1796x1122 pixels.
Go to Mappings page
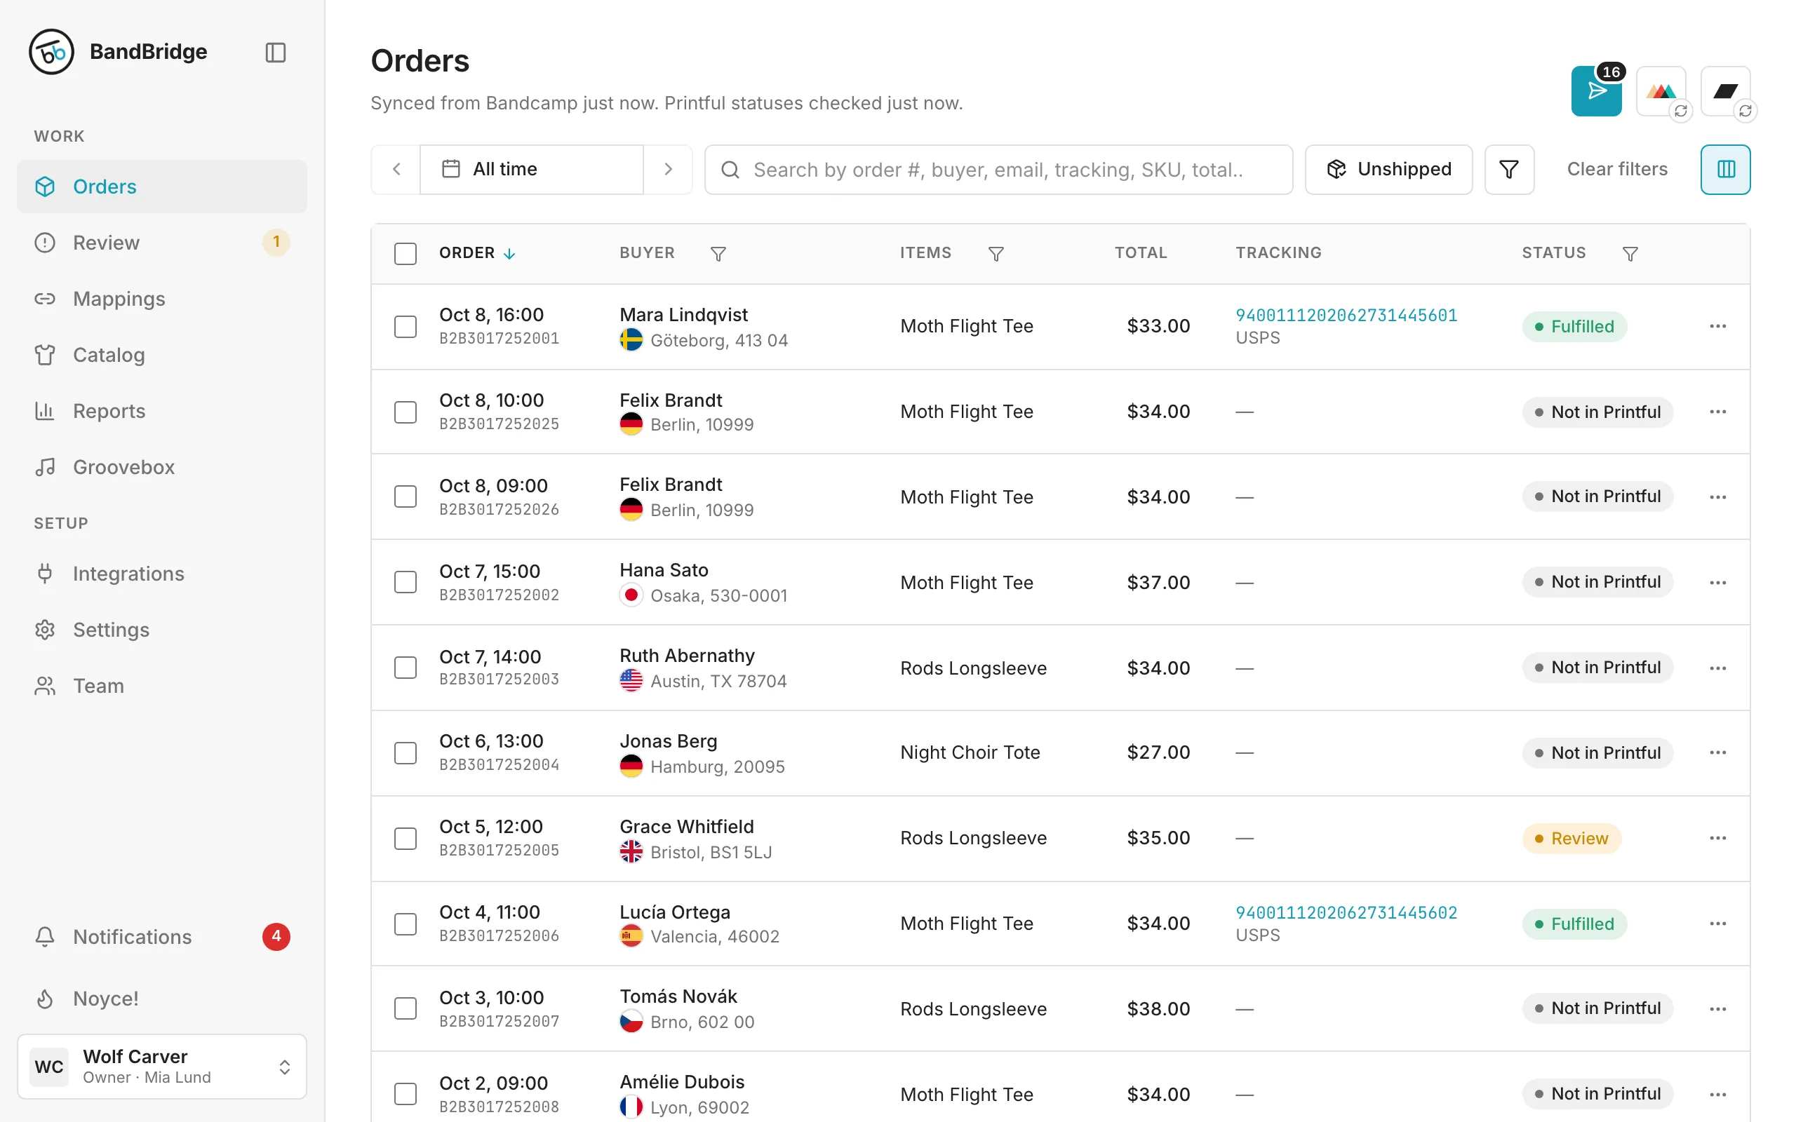[x=162, y=298]
